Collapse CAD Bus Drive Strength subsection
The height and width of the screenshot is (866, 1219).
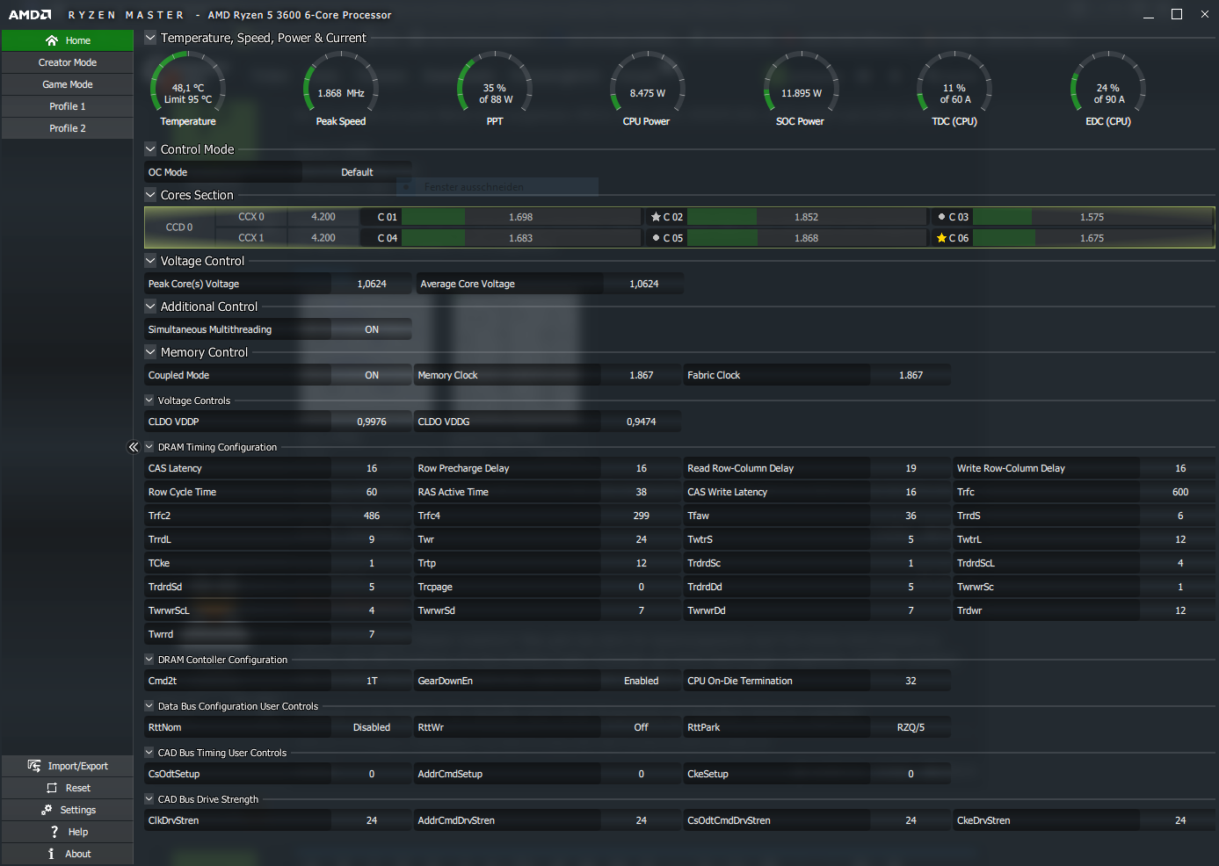(149, 799)
